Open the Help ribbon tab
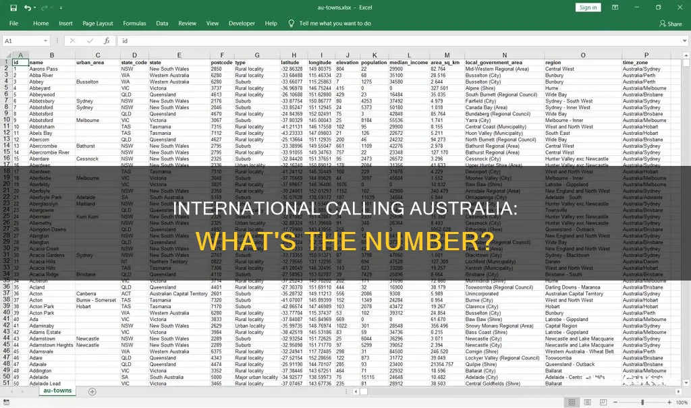Screen dimensions: 691x408 pos(271,24)
